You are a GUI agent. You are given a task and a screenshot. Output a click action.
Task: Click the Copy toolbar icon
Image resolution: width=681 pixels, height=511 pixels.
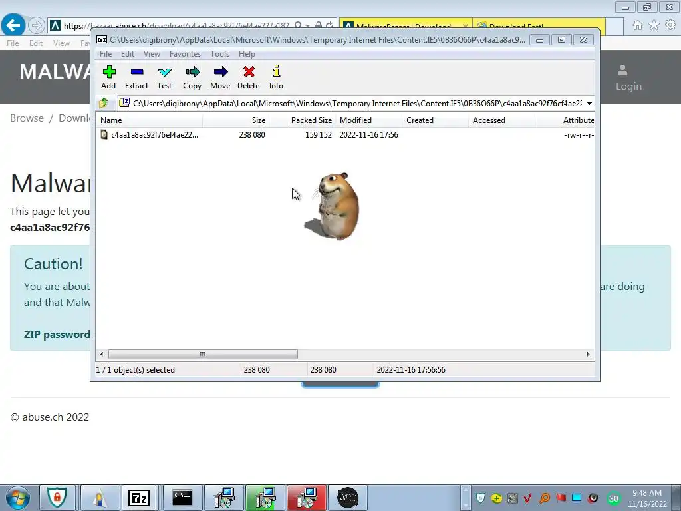192,77
